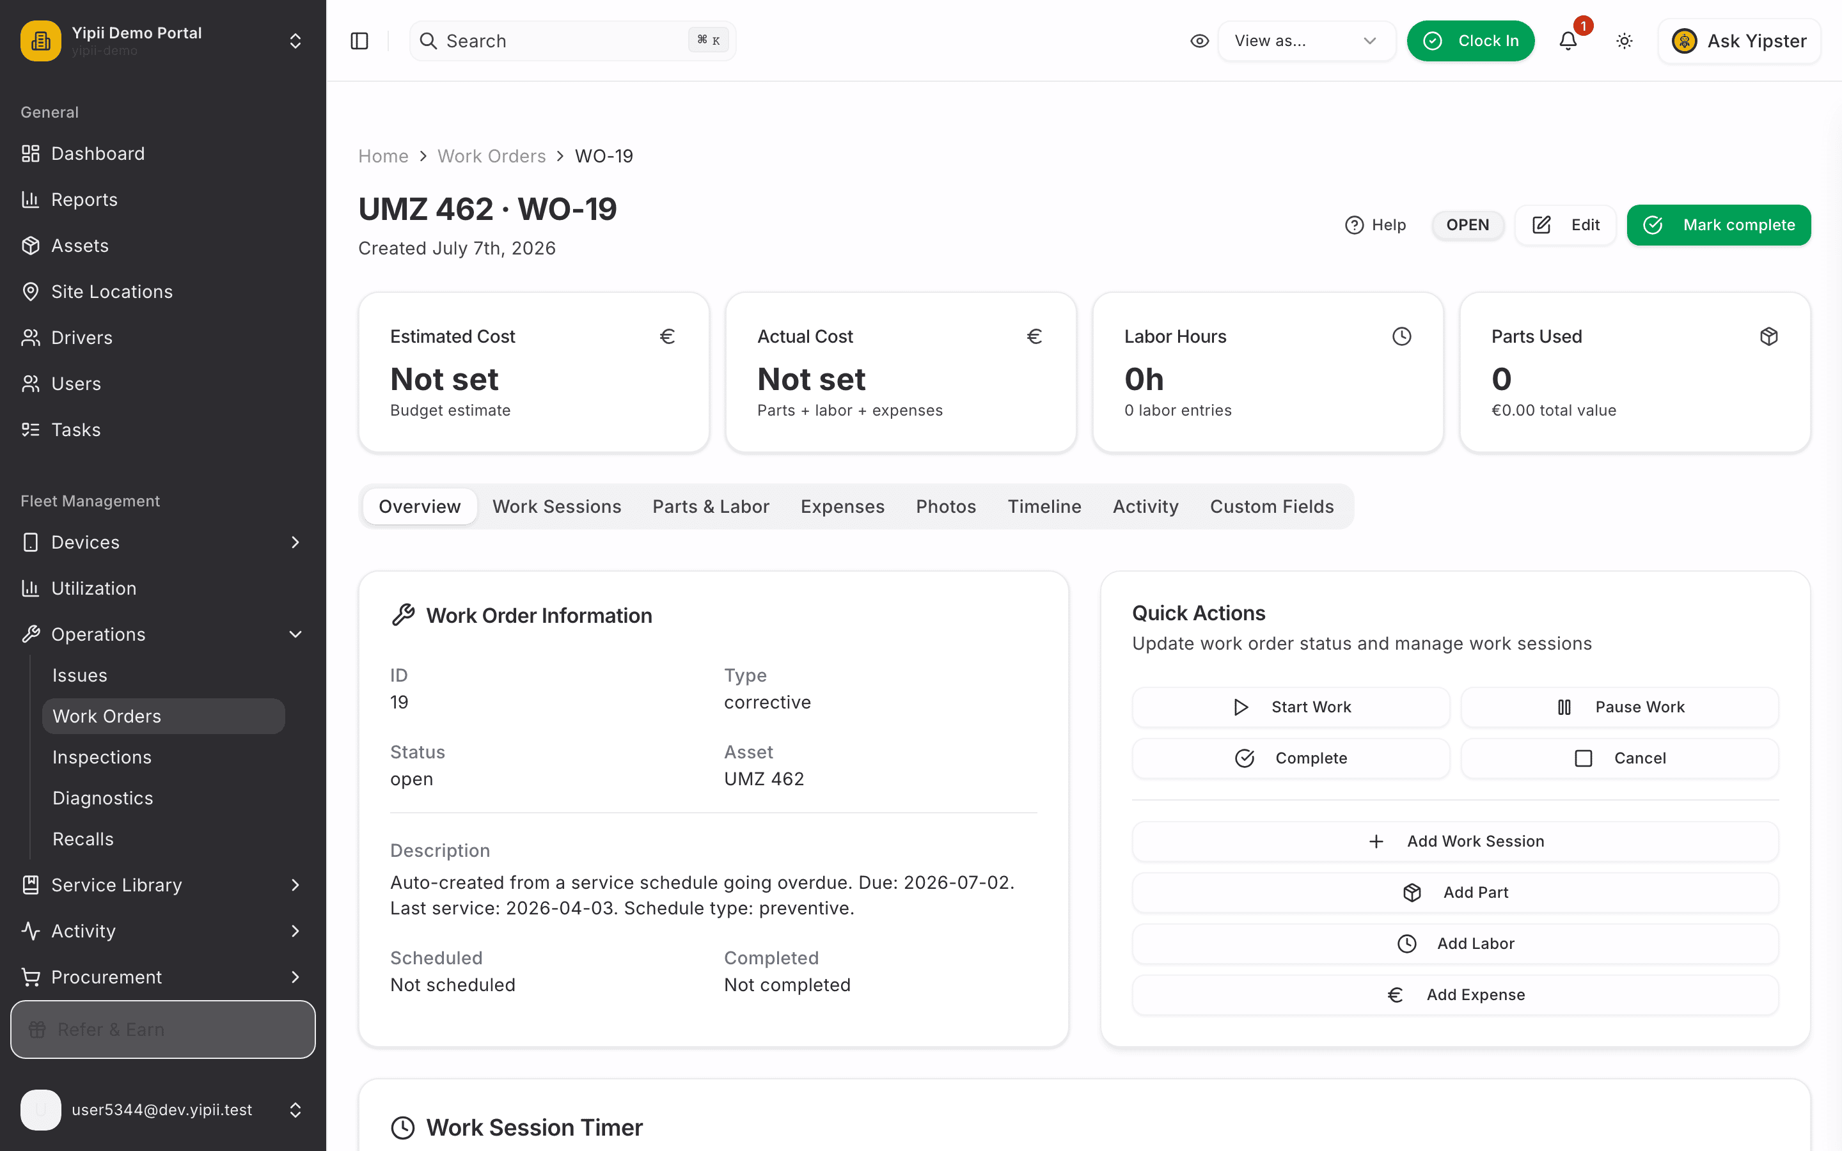
Task: Go to Reports in the sidebar
Action: pos(163,200)
